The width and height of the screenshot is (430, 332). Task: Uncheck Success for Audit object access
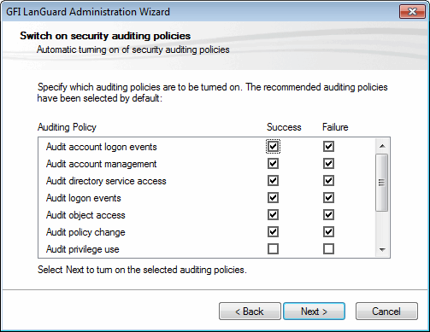point(273,215)
